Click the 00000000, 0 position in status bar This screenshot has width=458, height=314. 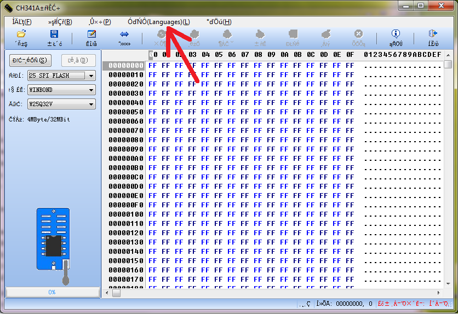point(354,304)
